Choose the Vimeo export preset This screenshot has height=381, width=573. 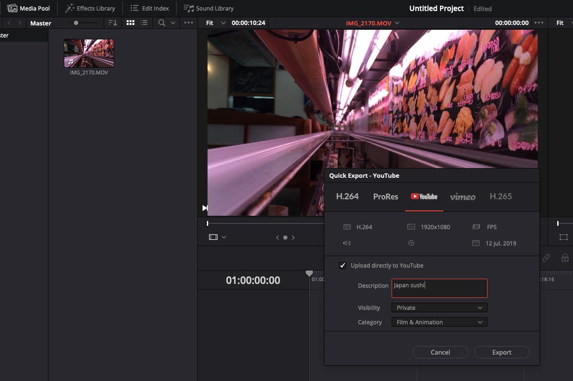[x=463, y=197]
